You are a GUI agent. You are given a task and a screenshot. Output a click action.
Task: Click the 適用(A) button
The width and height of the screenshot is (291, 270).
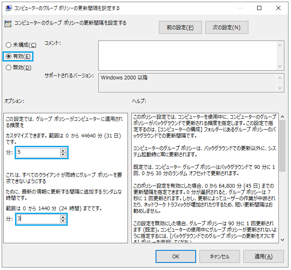pos(263,257)
